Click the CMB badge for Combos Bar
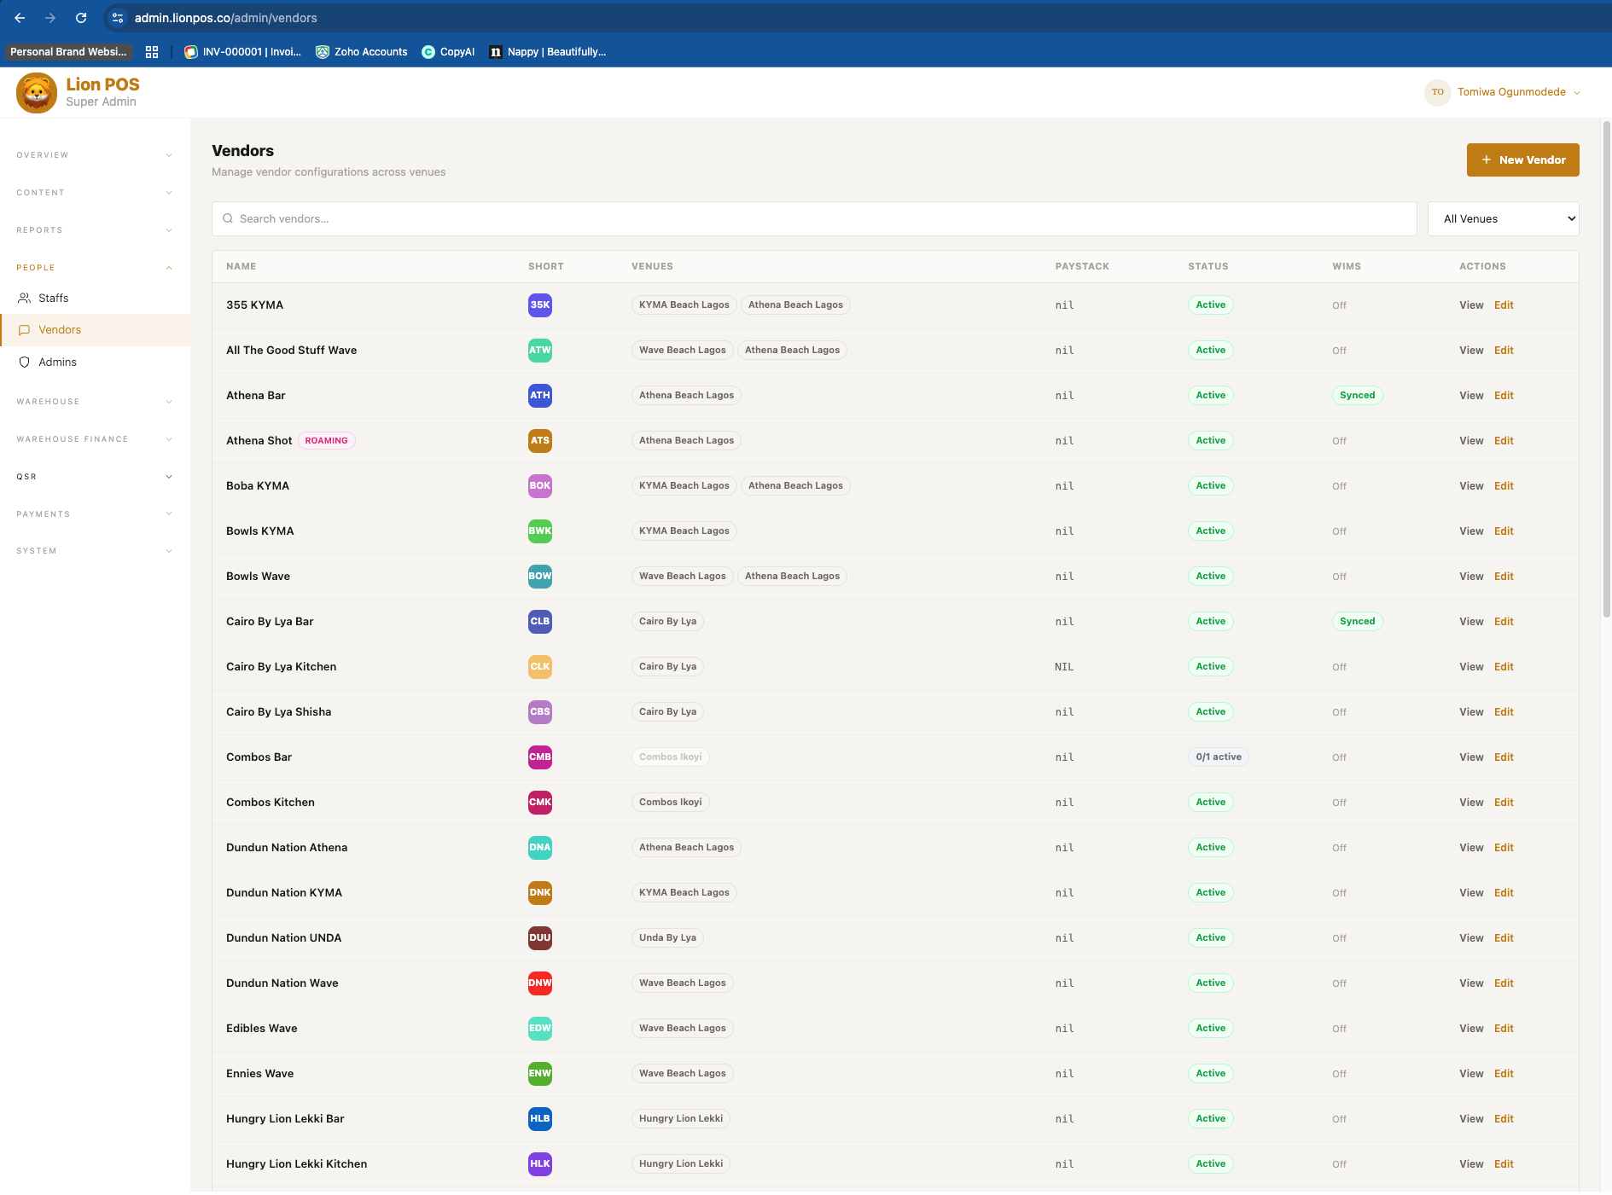This screenshot has width=1612, height=1195. tap(540, 757)
